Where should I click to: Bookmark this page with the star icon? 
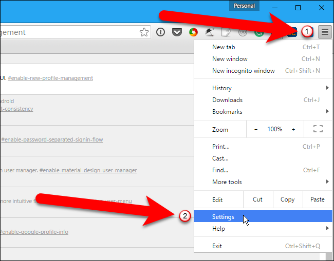[x=144, y=32]
